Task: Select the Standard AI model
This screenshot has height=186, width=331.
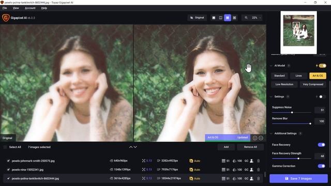Action: tap(279, 76)
